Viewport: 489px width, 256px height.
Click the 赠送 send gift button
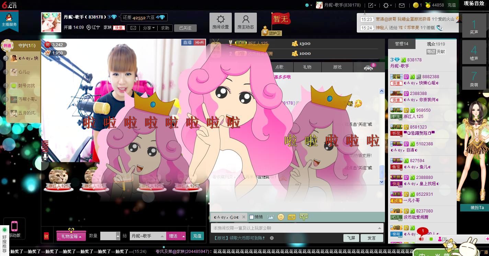(x=174, y=236)
